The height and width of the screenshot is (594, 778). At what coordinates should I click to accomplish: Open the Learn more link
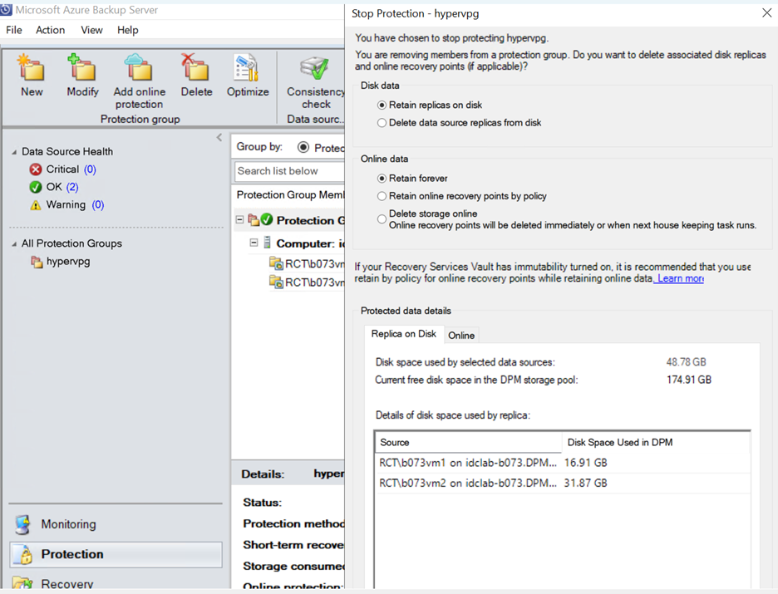(x=681, y=278)
